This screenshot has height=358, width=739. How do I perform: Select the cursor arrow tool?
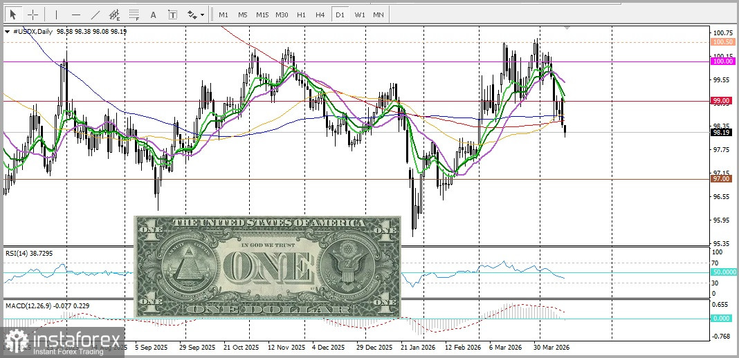(x=12, y=15)
